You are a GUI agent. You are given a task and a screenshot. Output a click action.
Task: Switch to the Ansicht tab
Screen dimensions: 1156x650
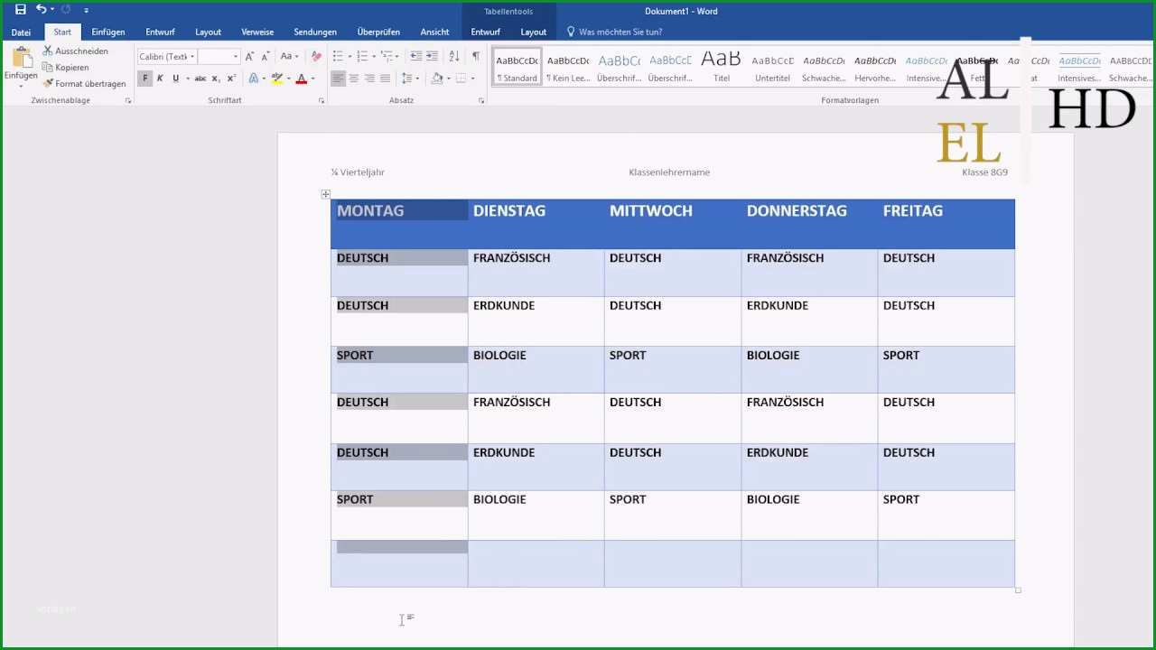click(x=434, y=32)
